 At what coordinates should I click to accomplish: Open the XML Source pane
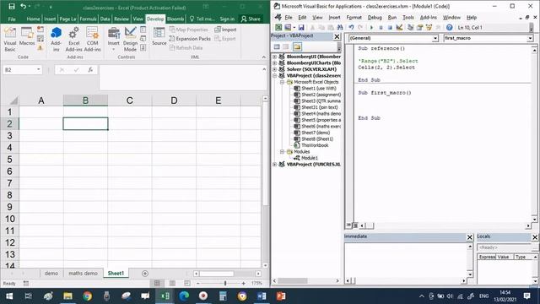pos(159,36)
